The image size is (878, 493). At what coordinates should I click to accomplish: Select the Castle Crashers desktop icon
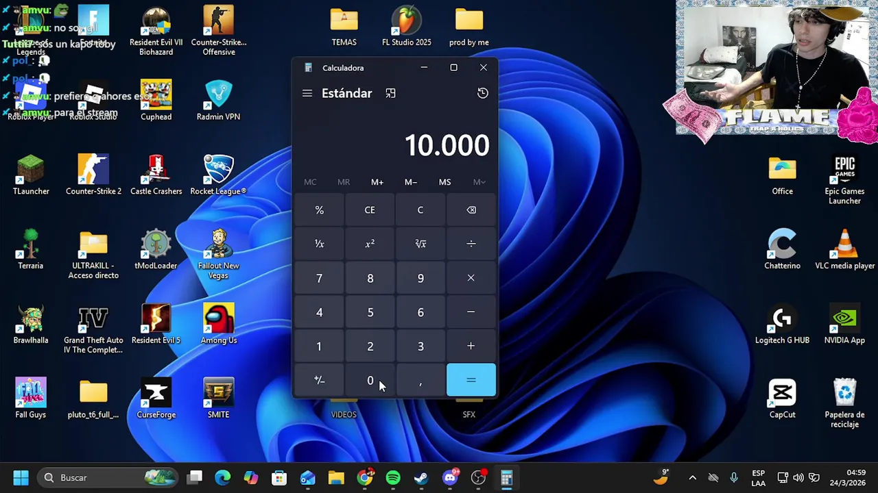[156, 175]
